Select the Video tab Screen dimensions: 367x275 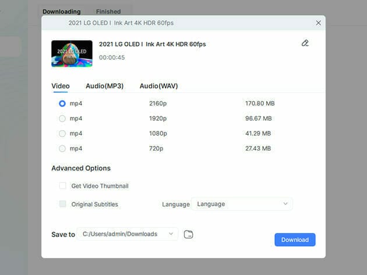pos(61,86)
